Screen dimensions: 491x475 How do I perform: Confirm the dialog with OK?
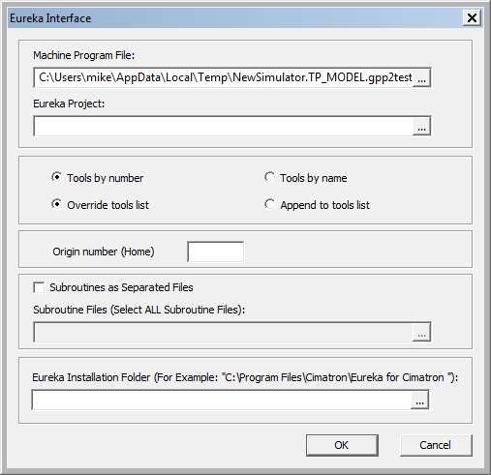click(342, 445)
